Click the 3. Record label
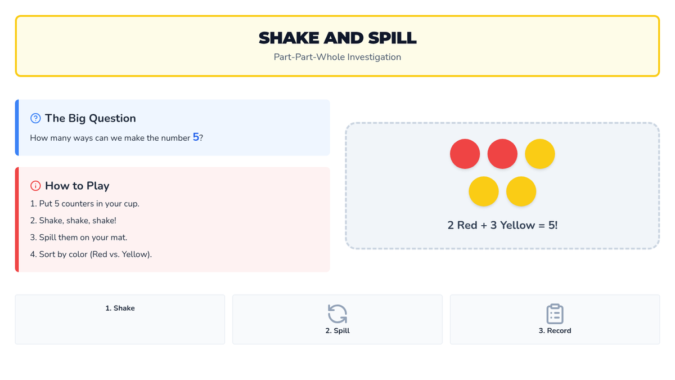The image size is (675, 380). (555, 331)
